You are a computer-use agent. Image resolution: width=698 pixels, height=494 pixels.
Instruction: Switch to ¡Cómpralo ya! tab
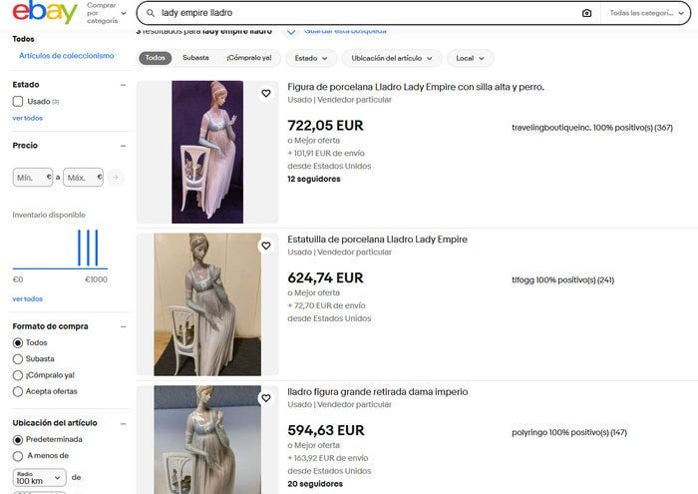pyautogui.click(x=249, y=58)
